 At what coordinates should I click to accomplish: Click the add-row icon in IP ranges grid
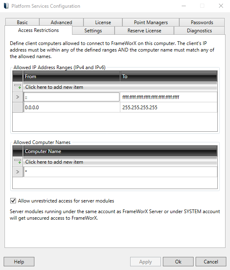(x=18, y=87)
